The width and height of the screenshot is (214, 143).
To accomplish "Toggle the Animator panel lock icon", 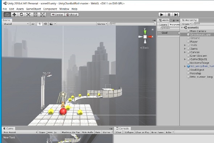I will 174,20.
